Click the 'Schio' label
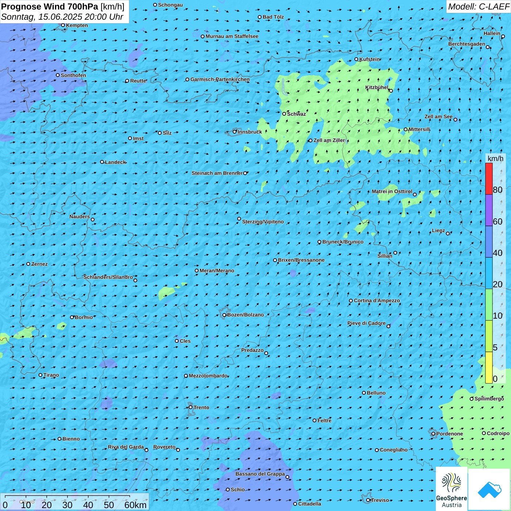This screenshot has width=511, height=511. (238, 489)
